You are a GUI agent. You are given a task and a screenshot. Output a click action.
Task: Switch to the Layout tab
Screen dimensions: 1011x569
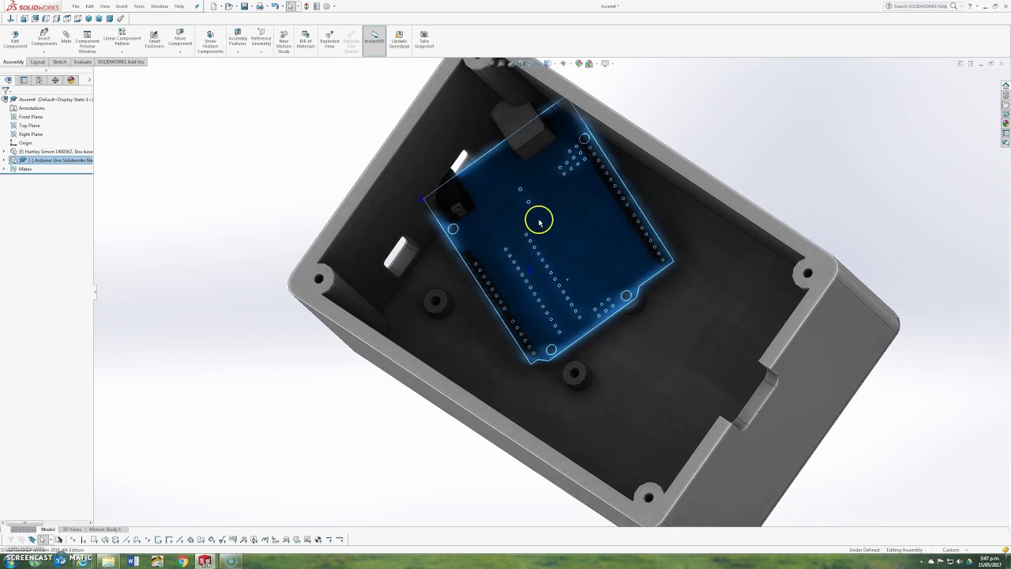click(38, 62)
